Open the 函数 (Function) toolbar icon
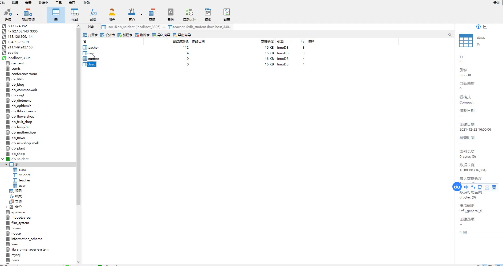The image size is (503, 266). 93,15
